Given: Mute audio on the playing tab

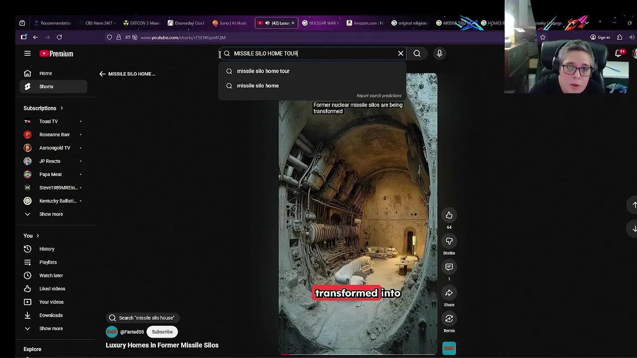Looking at the screenshot, I should pyautogui.click(x=267, y=23).
